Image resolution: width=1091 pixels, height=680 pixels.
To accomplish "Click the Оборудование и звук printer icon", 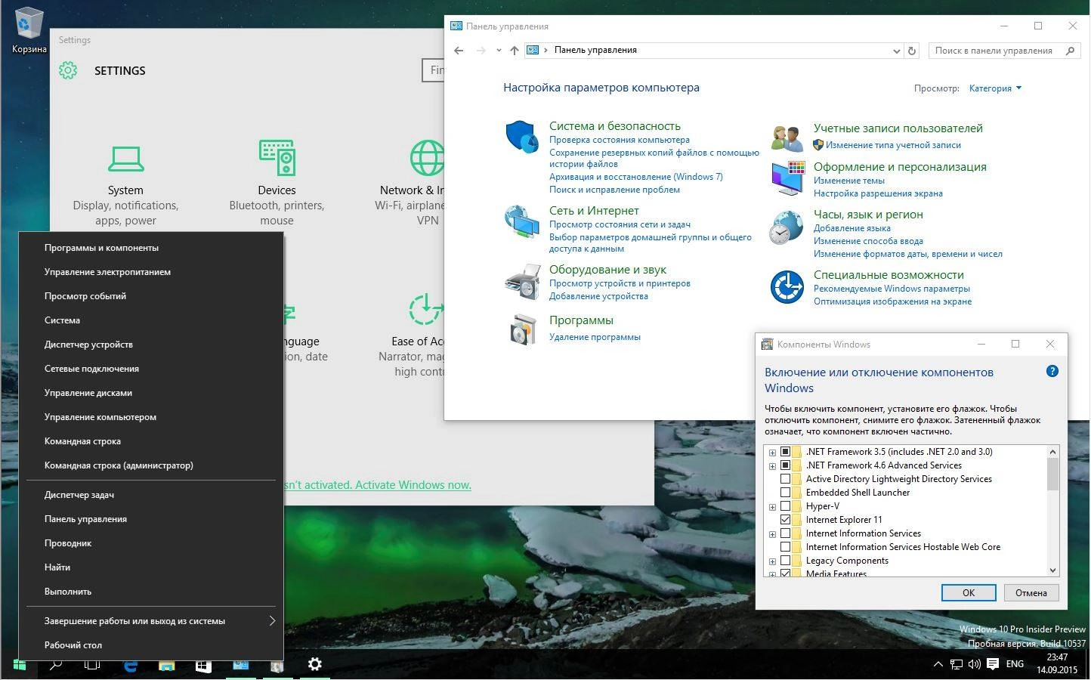I will click(522, 282).
